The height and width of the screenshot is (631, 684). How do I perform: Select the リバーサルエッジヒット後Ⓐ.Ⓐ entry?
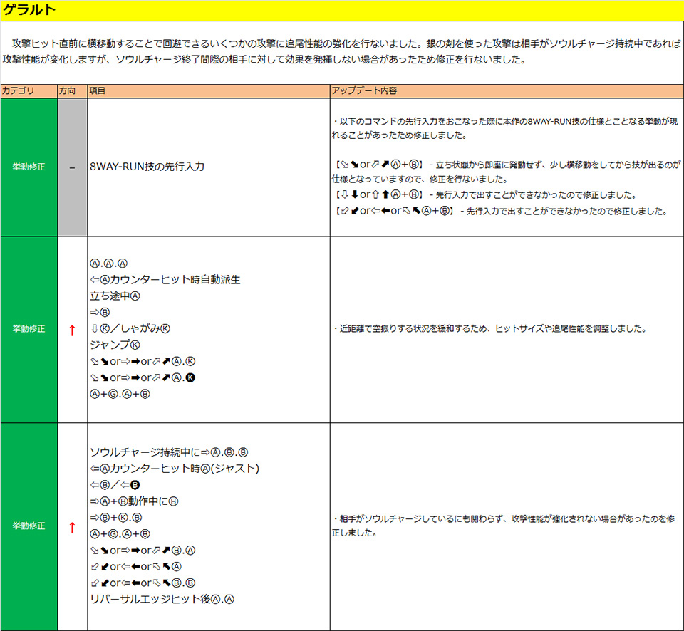[162, 599]
